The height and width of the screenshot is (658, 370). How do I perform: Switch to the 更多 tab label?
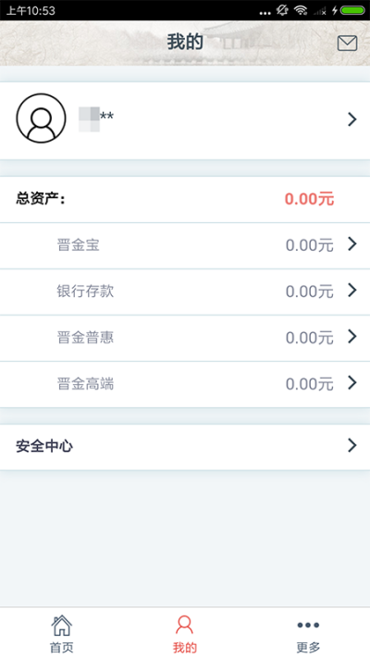tap(308, 648)
